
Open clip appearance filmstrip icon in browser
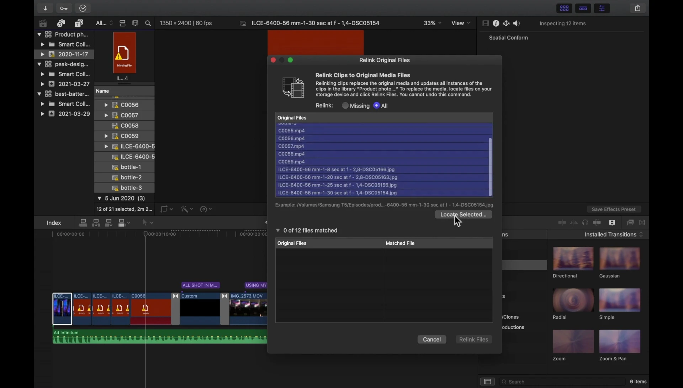pos(136,23)
